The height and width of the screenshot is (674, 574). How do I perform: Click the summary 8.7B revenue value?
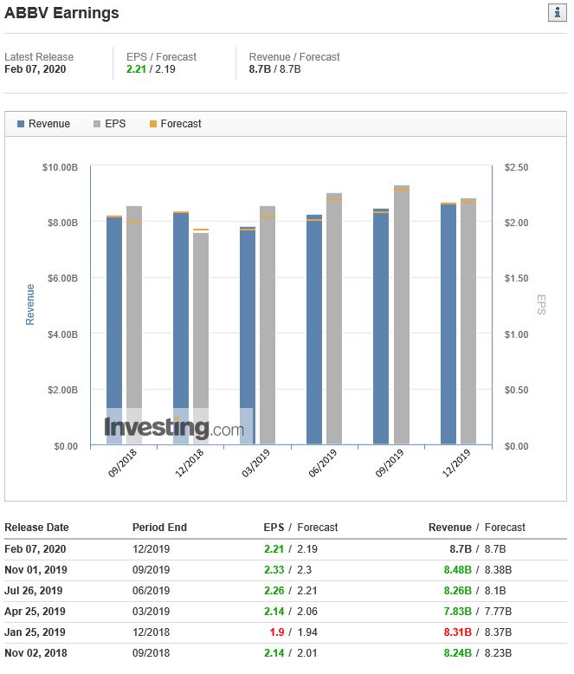260,69
